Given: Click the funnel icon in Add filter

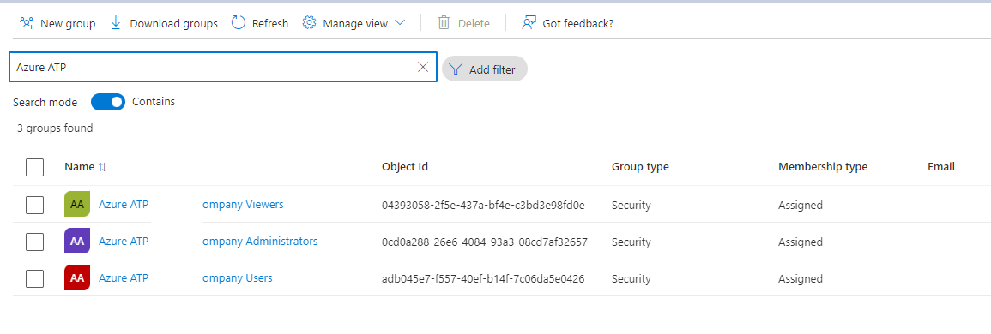Looking at the screenshot, I should [x=456, y=69].
